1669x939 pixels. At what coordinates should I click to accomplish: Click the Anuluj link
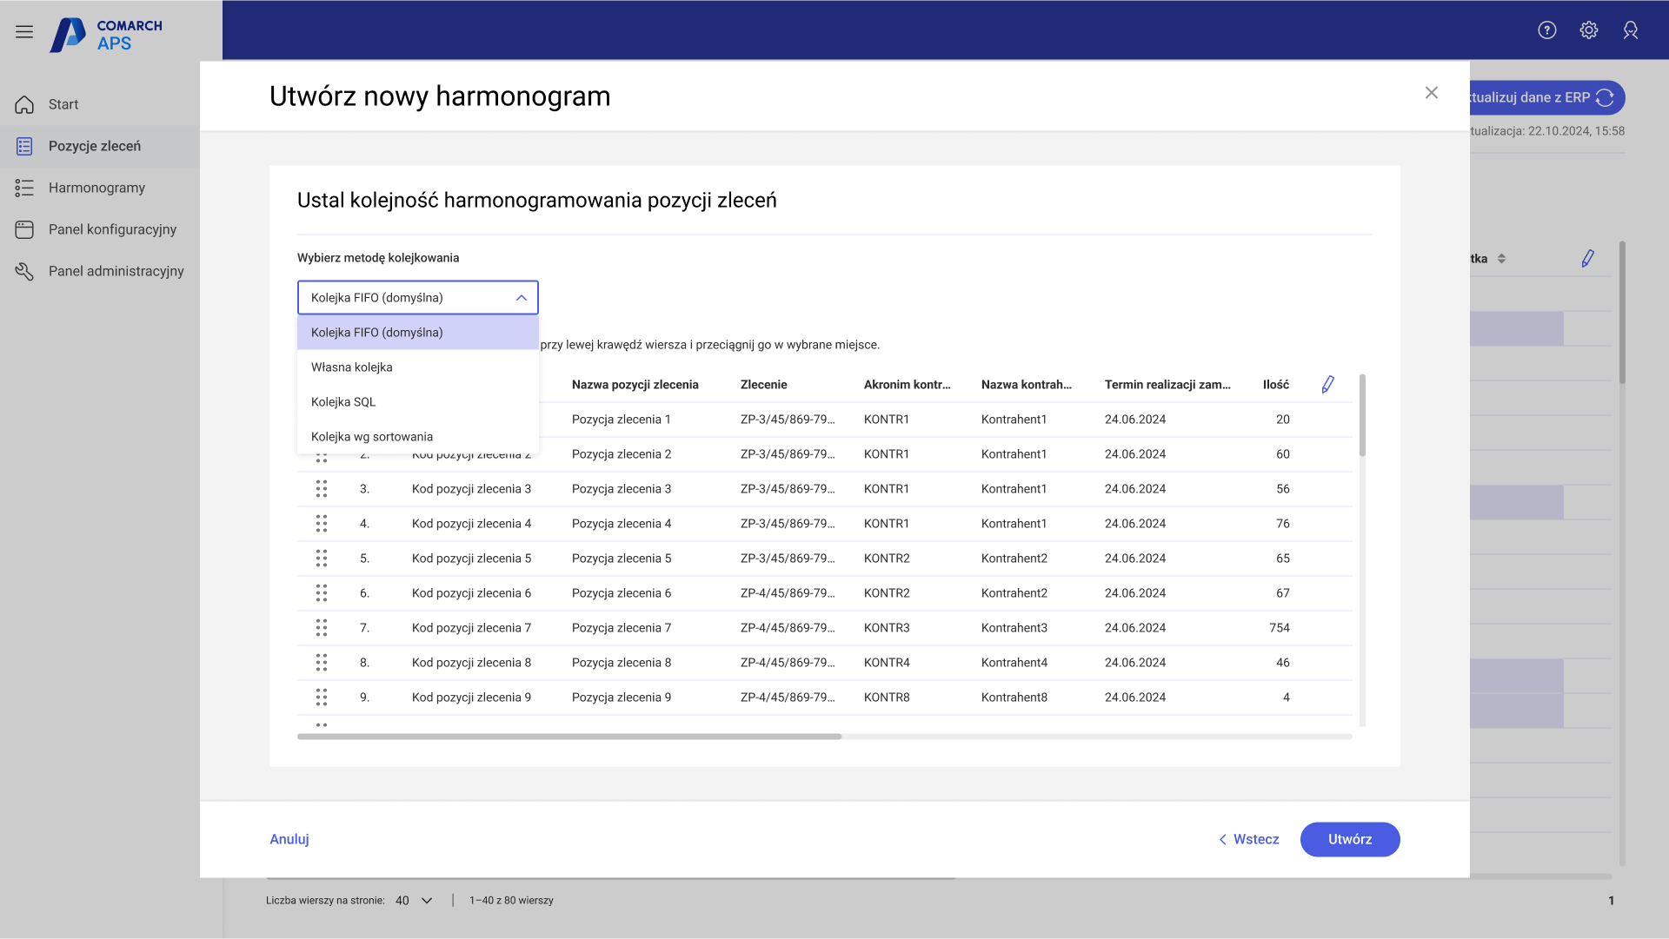point(289,839)
